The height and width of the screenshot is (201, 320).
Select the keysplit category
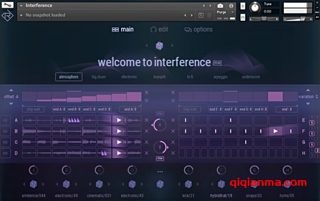coord(160,77)
